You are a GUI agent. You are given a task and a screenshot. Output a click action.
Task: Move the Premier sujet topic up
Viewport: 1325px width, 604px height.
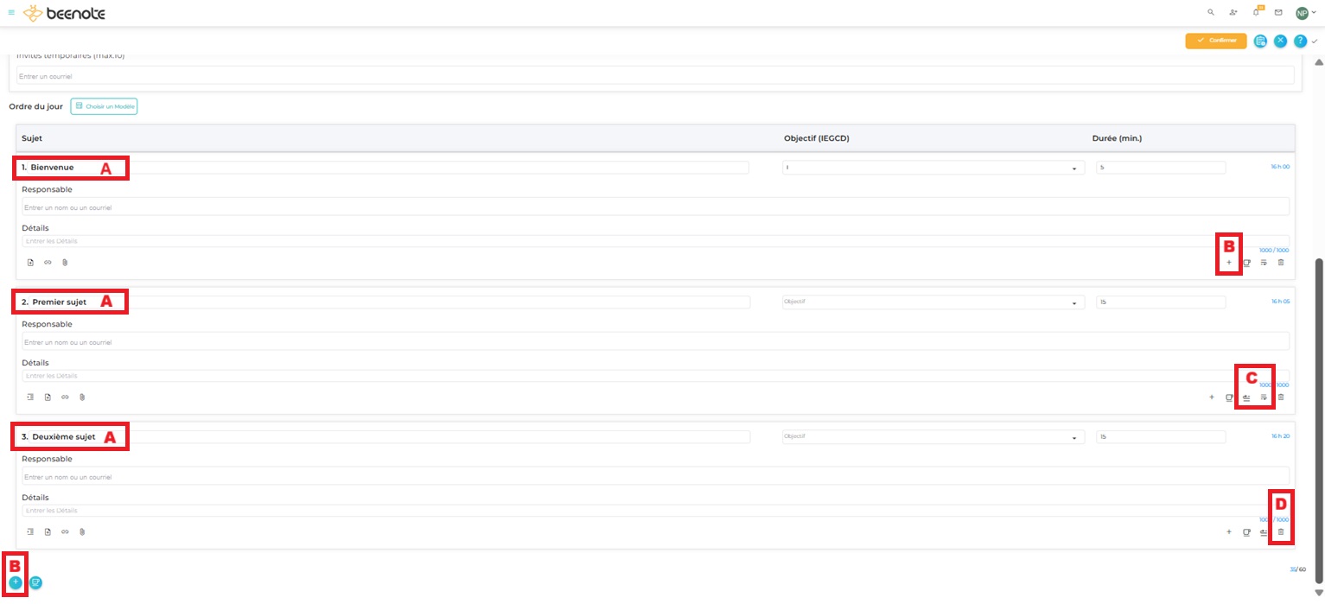[x=1246, y=397]
